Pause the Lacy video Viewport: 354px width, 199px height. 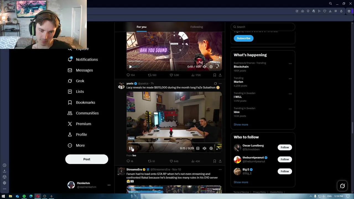coord(131,148)
